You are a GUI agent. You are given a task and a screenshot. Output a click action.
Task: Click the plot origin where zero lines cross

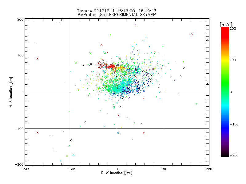[x=117, y=92]
